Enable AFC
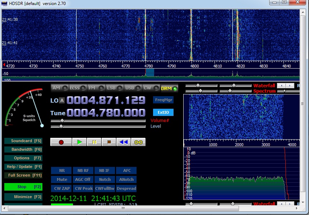Viewport: 309px width, 215px height. click(x=126, y=170)
